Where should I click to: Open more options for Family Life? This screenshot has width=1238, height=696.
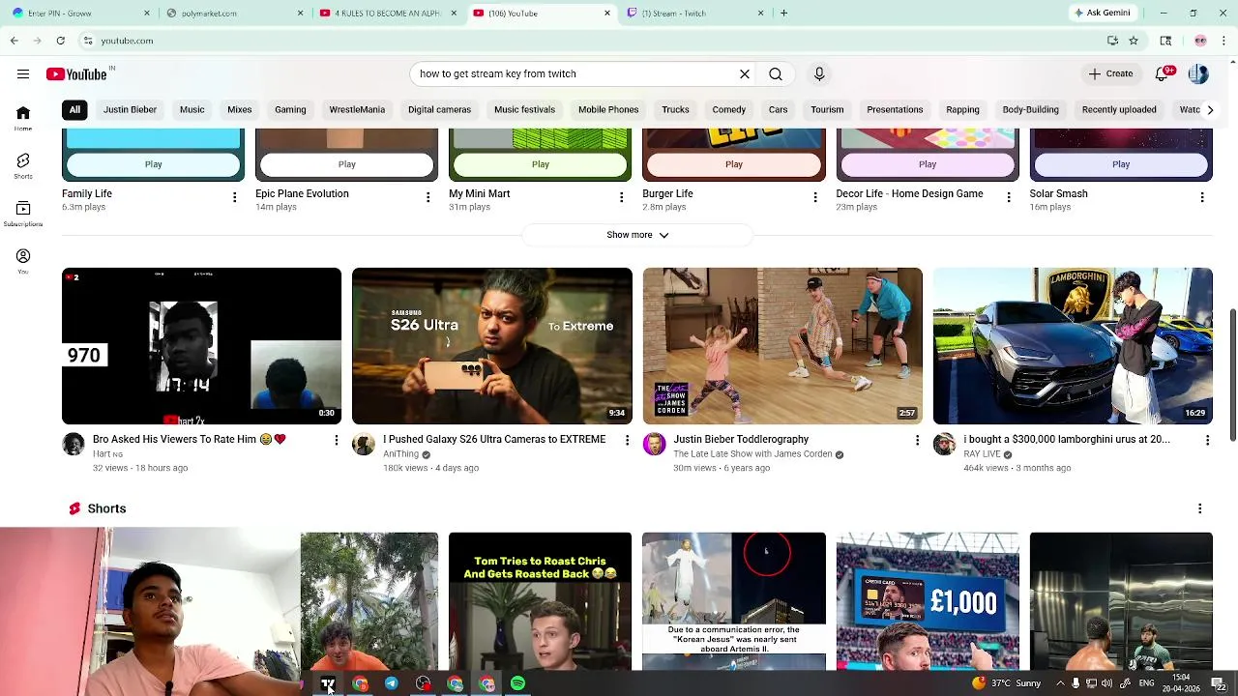tap(234, 197)
